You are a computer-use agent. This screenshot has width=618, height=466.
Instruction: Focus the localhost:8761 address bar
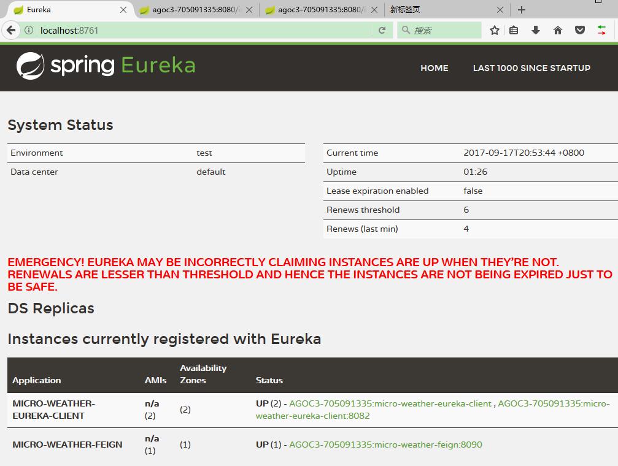[203, 30]
